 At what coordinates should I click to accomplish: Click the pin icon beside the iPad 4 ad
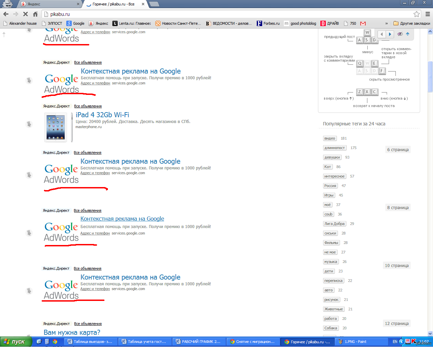pyautogui.click(x=29, y=124)
